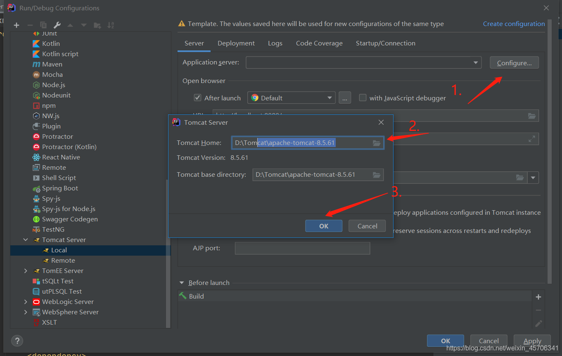Click the folder icon in the URL field
This screenshot has width=562, height=356.
pos(532,116)
